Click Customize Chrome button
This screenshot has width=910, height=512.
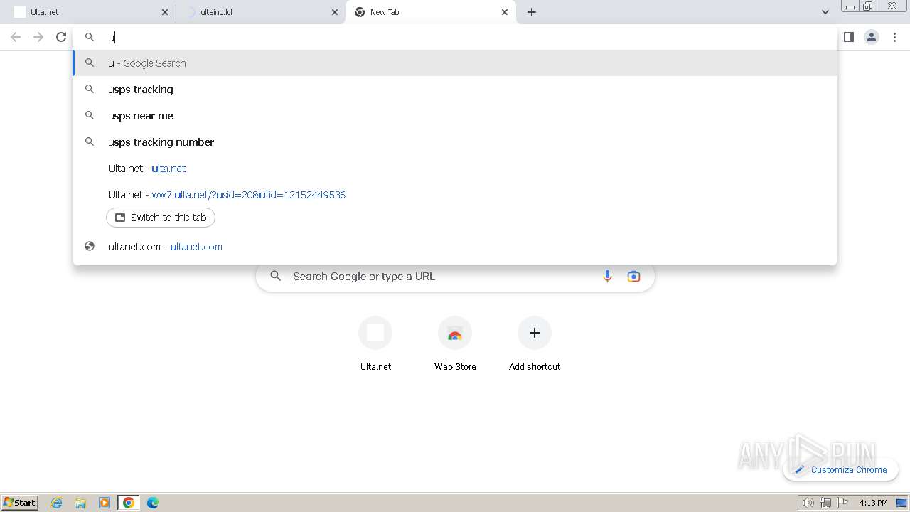(840, 470)
